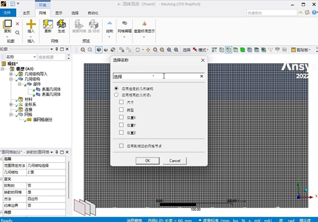Confirm the dialog with OK
The image size is (318, 222).
(x=148, y=161)
